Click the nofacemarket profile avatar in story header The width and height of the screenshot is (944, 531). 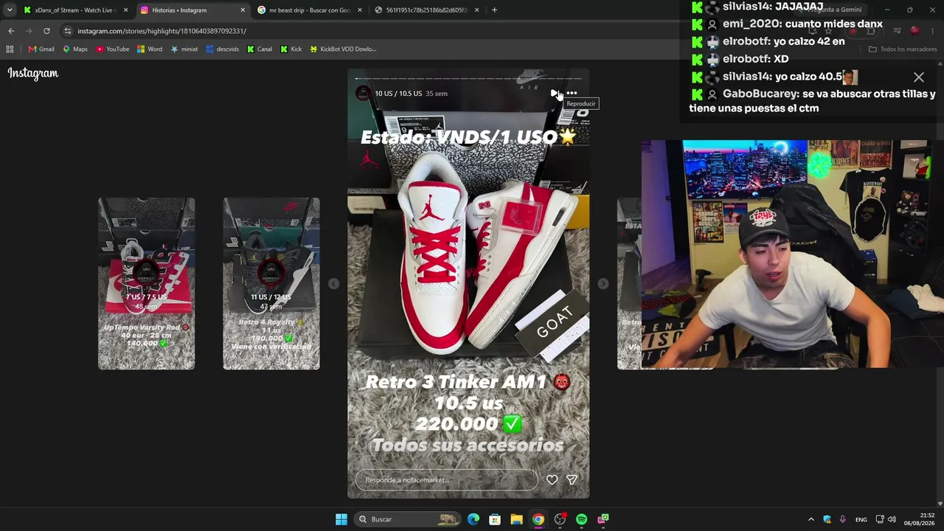363,93
